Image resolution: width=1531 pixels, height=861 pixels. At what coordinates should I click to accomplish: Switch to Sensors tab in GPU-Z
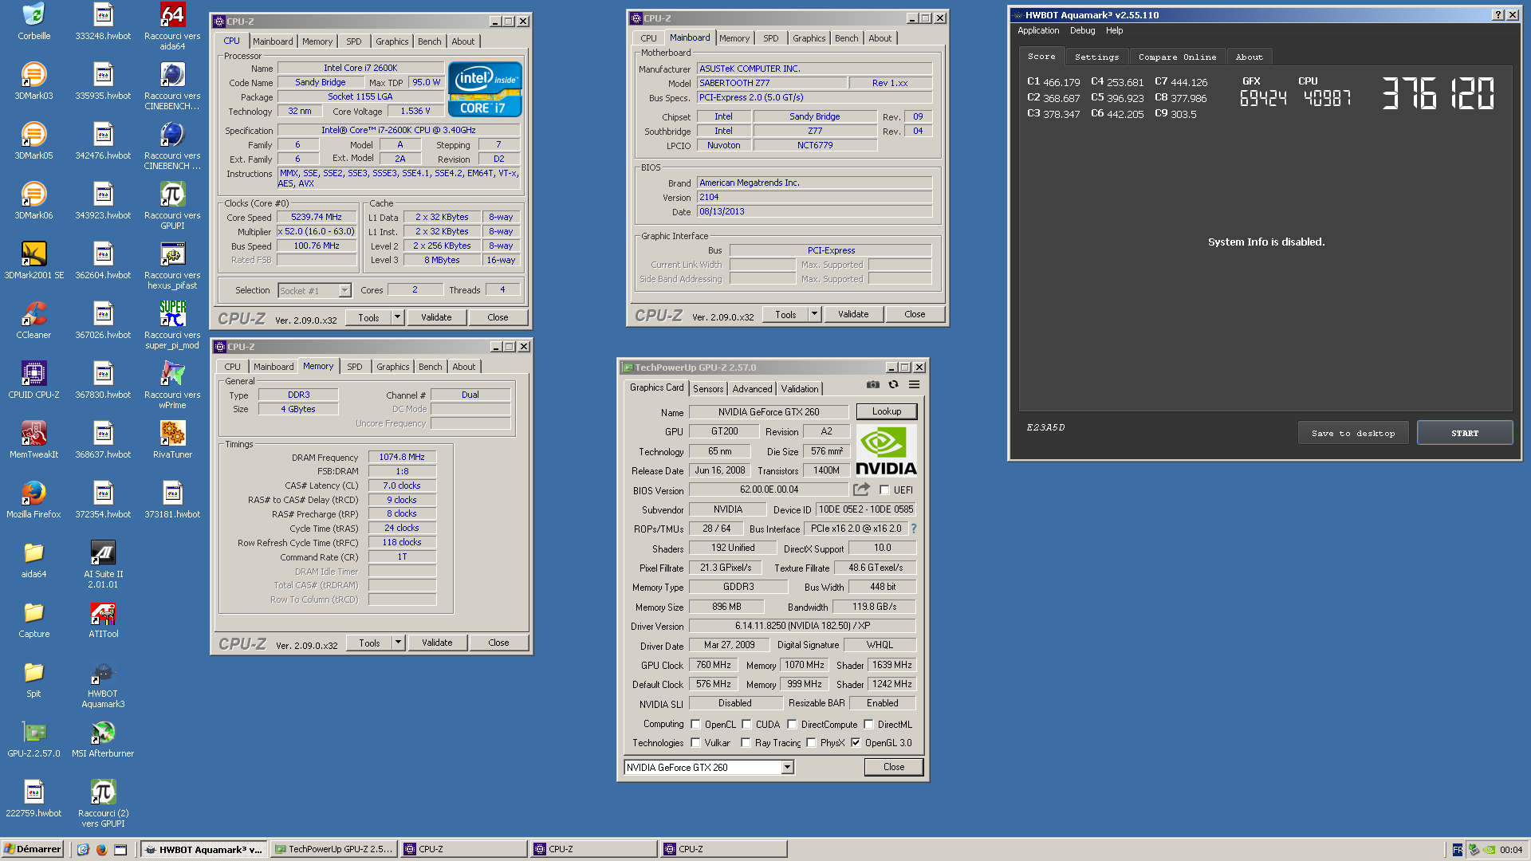708,389
